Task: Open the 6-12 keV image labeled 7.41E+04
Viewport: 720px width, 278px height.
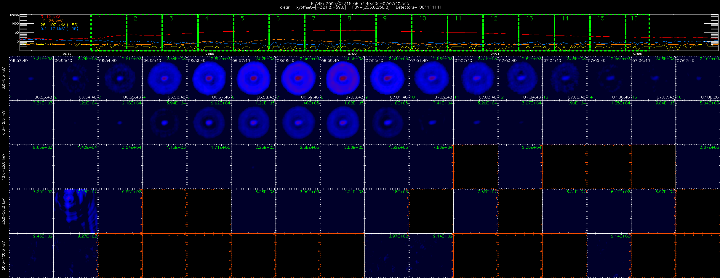Action: pyautogui.click(x=431, y=122)
